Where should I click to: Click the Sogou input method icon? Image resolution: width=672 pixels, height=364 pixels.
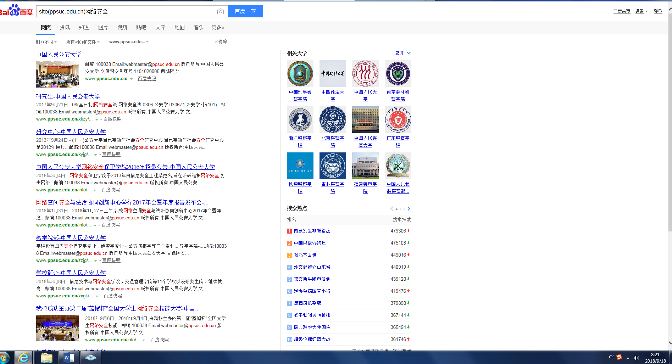[x=619, y=357]
